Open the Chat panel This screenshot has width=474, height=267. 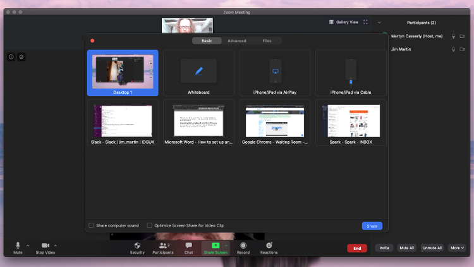tap(188, 245)
